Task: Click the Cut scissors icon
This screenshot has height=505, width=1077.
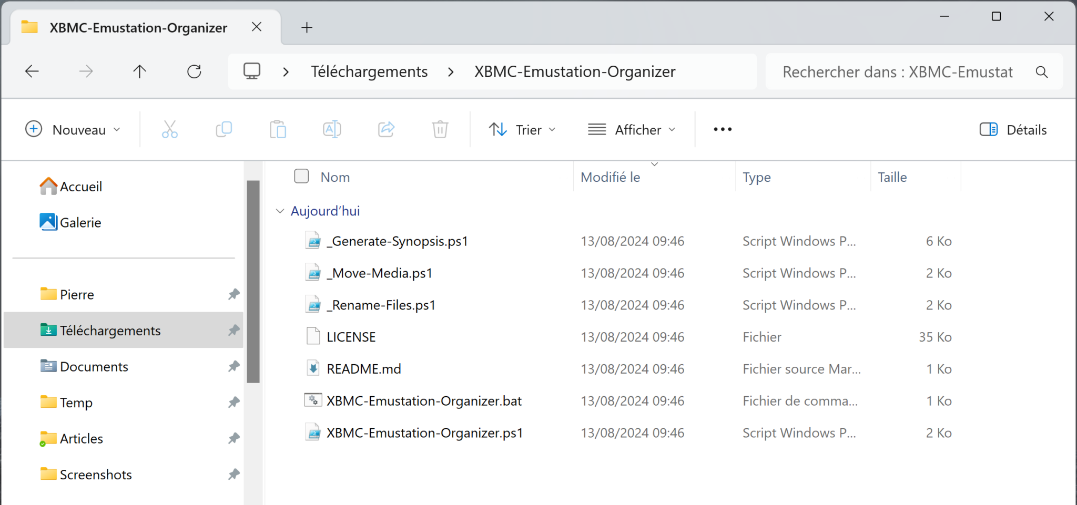Action: [x=169, y=129]
